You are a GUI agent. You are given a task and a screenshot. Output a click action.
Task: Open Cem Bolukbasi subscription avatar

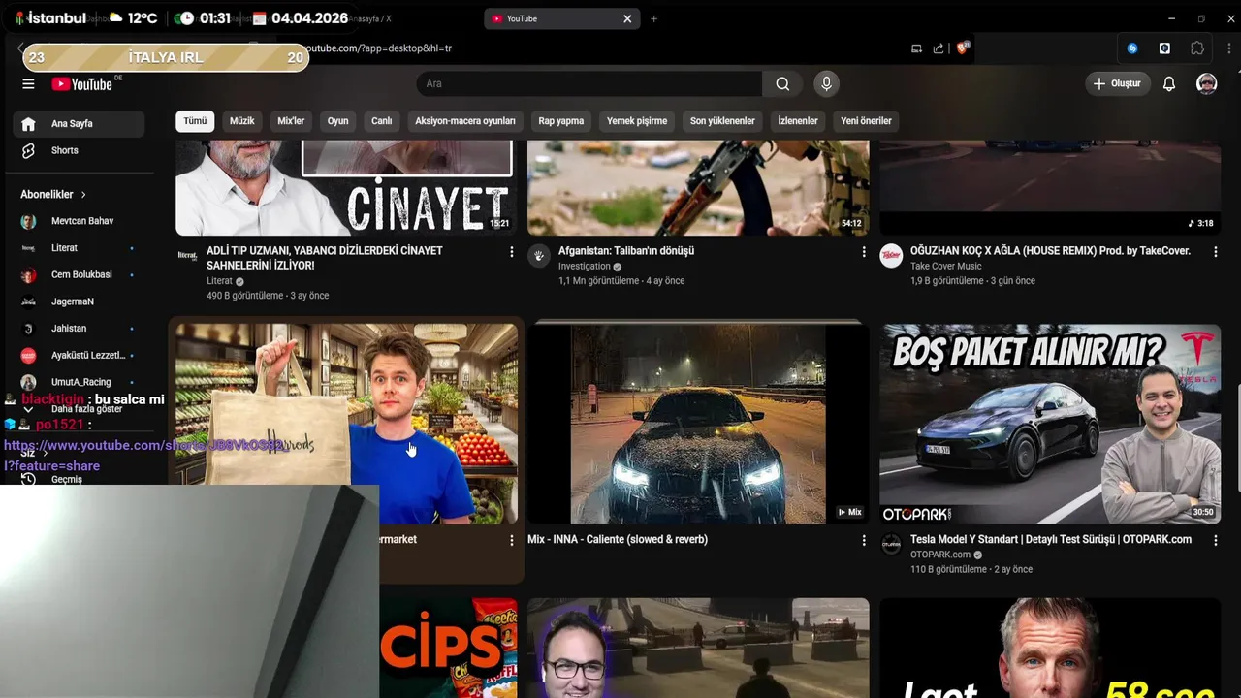pos(28,274)
